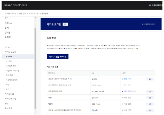Open the 사용자 프로퍼티 sub-item
The height and width of the screenshot is (115, 164).
12,80
